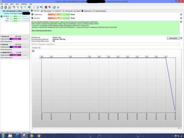Select the D: partition in left panel

coord(15,47)
